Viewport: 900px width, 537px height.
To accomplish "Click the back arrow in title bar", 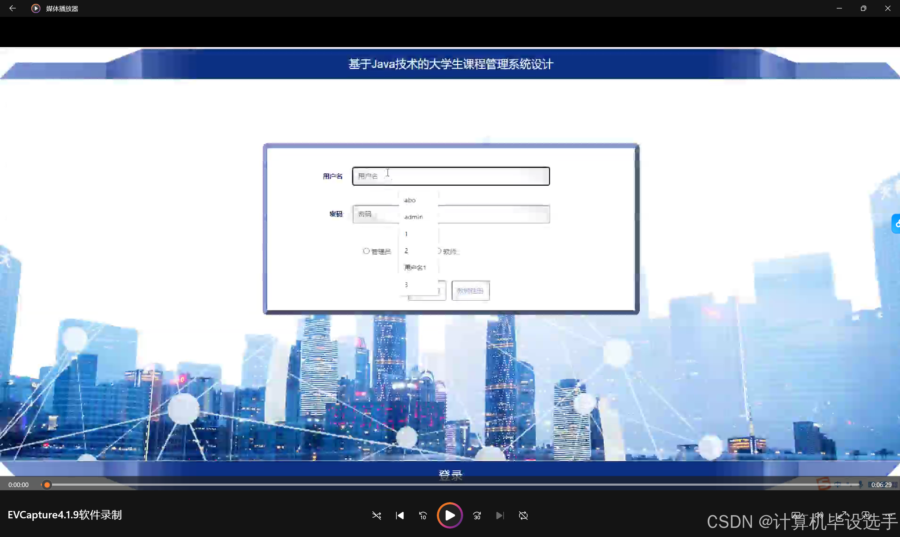I will [13, 8].
